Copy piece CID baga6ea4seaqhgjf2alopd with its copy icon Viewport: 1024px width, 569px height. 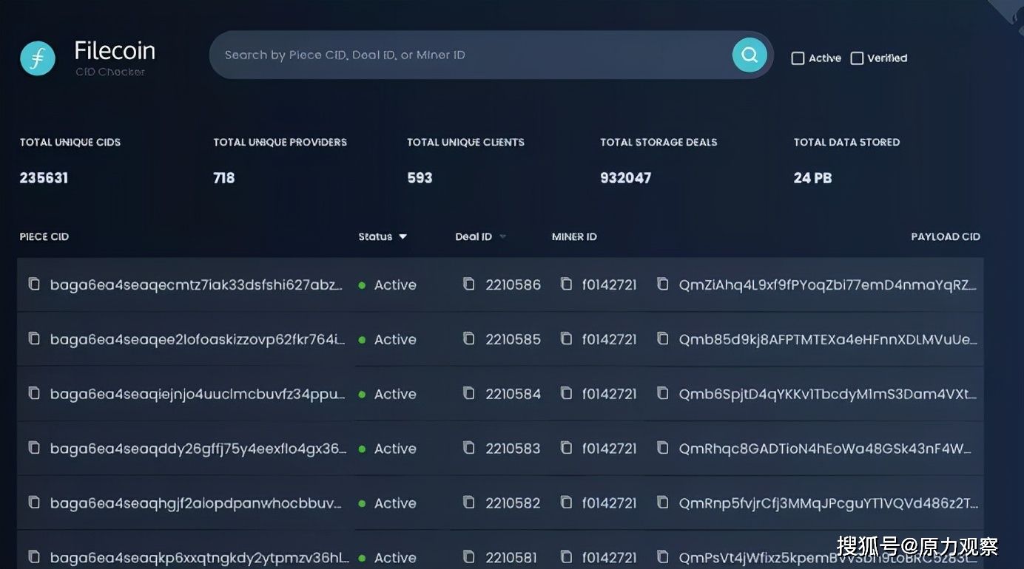click(34, 502)
